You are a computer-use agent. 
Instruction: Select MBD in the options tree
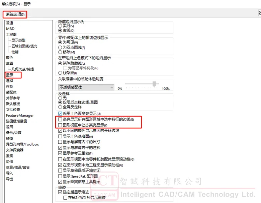coord(10,29)
